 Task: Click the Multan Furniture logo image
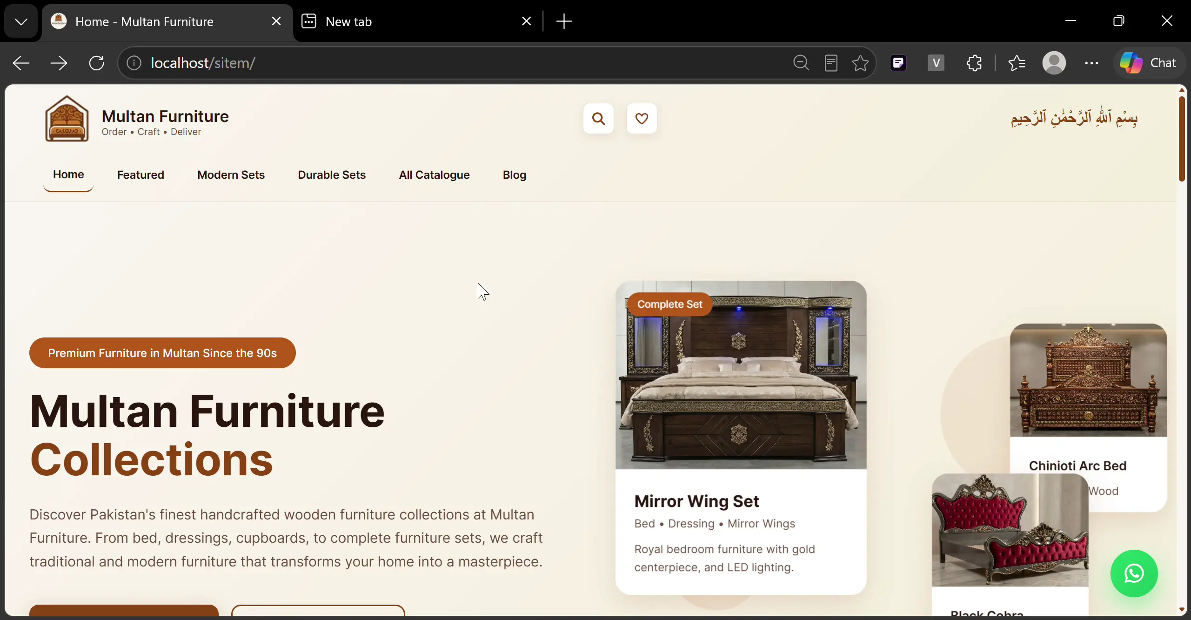67,119
